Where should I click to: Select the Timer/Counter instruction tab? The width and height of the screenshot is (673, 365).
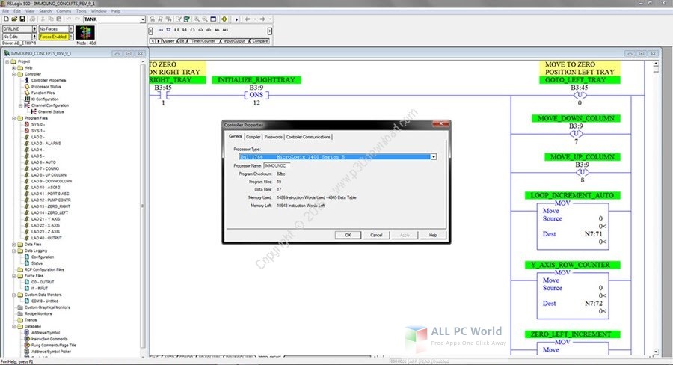203,41
